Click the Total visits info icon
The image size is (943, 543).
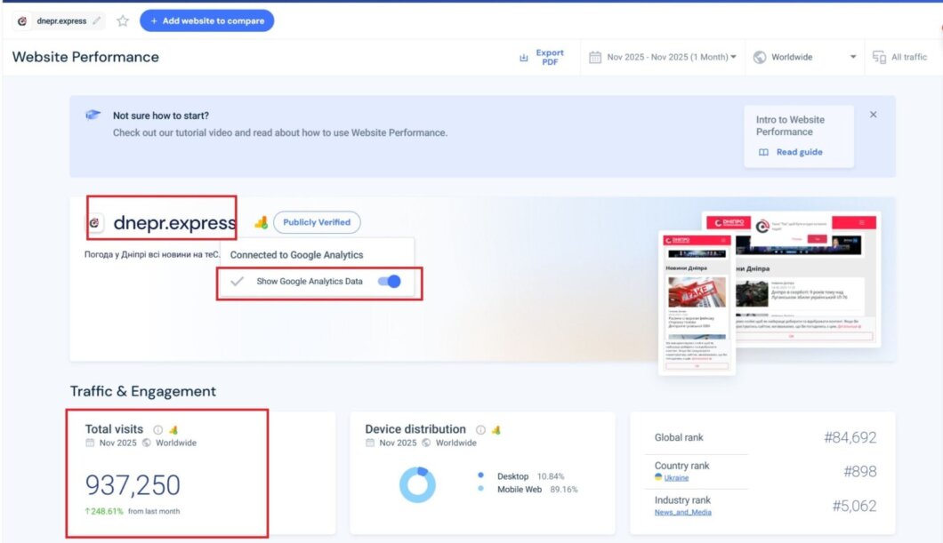pyautogui.click(x=157, y=429)
